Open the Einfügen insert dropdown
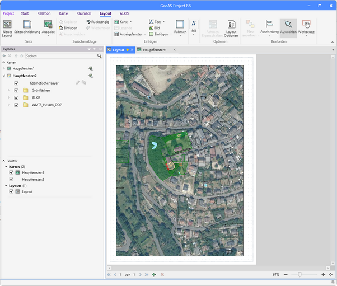Viewport: 337px width, 286px height. pyautogui.click(x=161, y=34)
